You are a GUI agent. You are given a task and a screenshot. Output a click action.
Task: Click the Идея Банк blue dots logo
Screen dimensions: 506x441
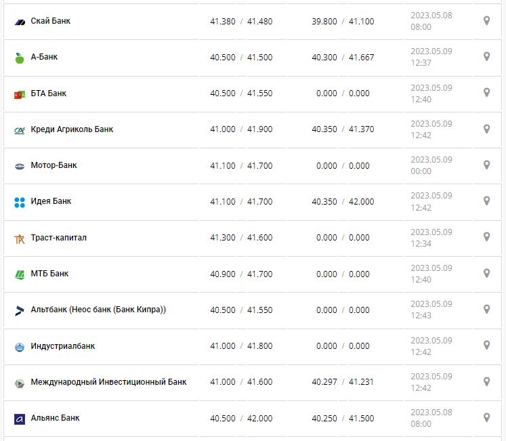[19, 202]
